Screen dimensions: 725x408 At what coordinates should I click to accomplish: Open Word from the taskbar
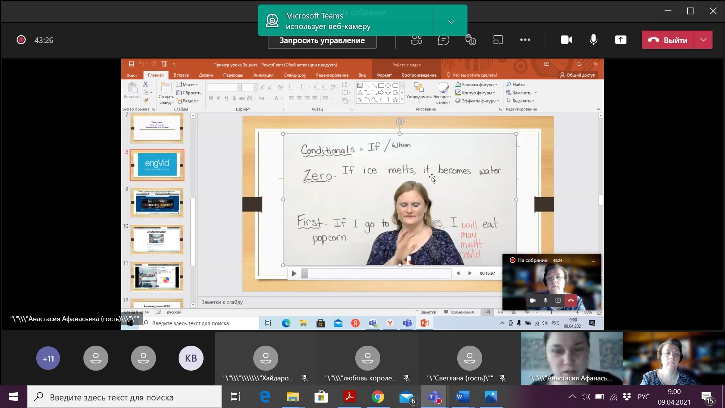coord(463,397)
